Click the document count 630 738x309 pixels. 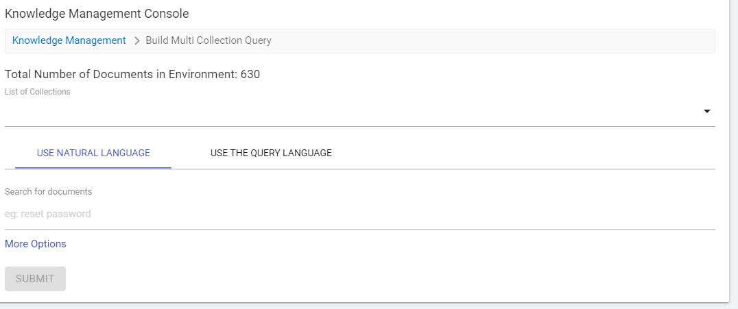(x=250, y=74)
